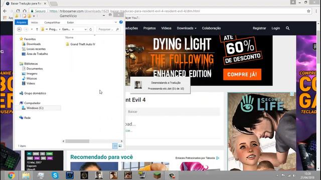
Task: Open Colaboração in website navigation
Action: pos(211,28)
